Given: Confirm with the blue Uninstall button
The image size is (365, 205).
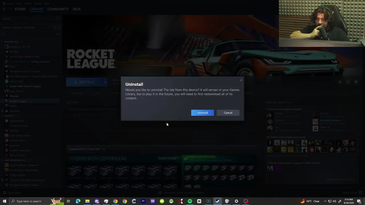Looking at the screenshot, I should click(202, 113).
